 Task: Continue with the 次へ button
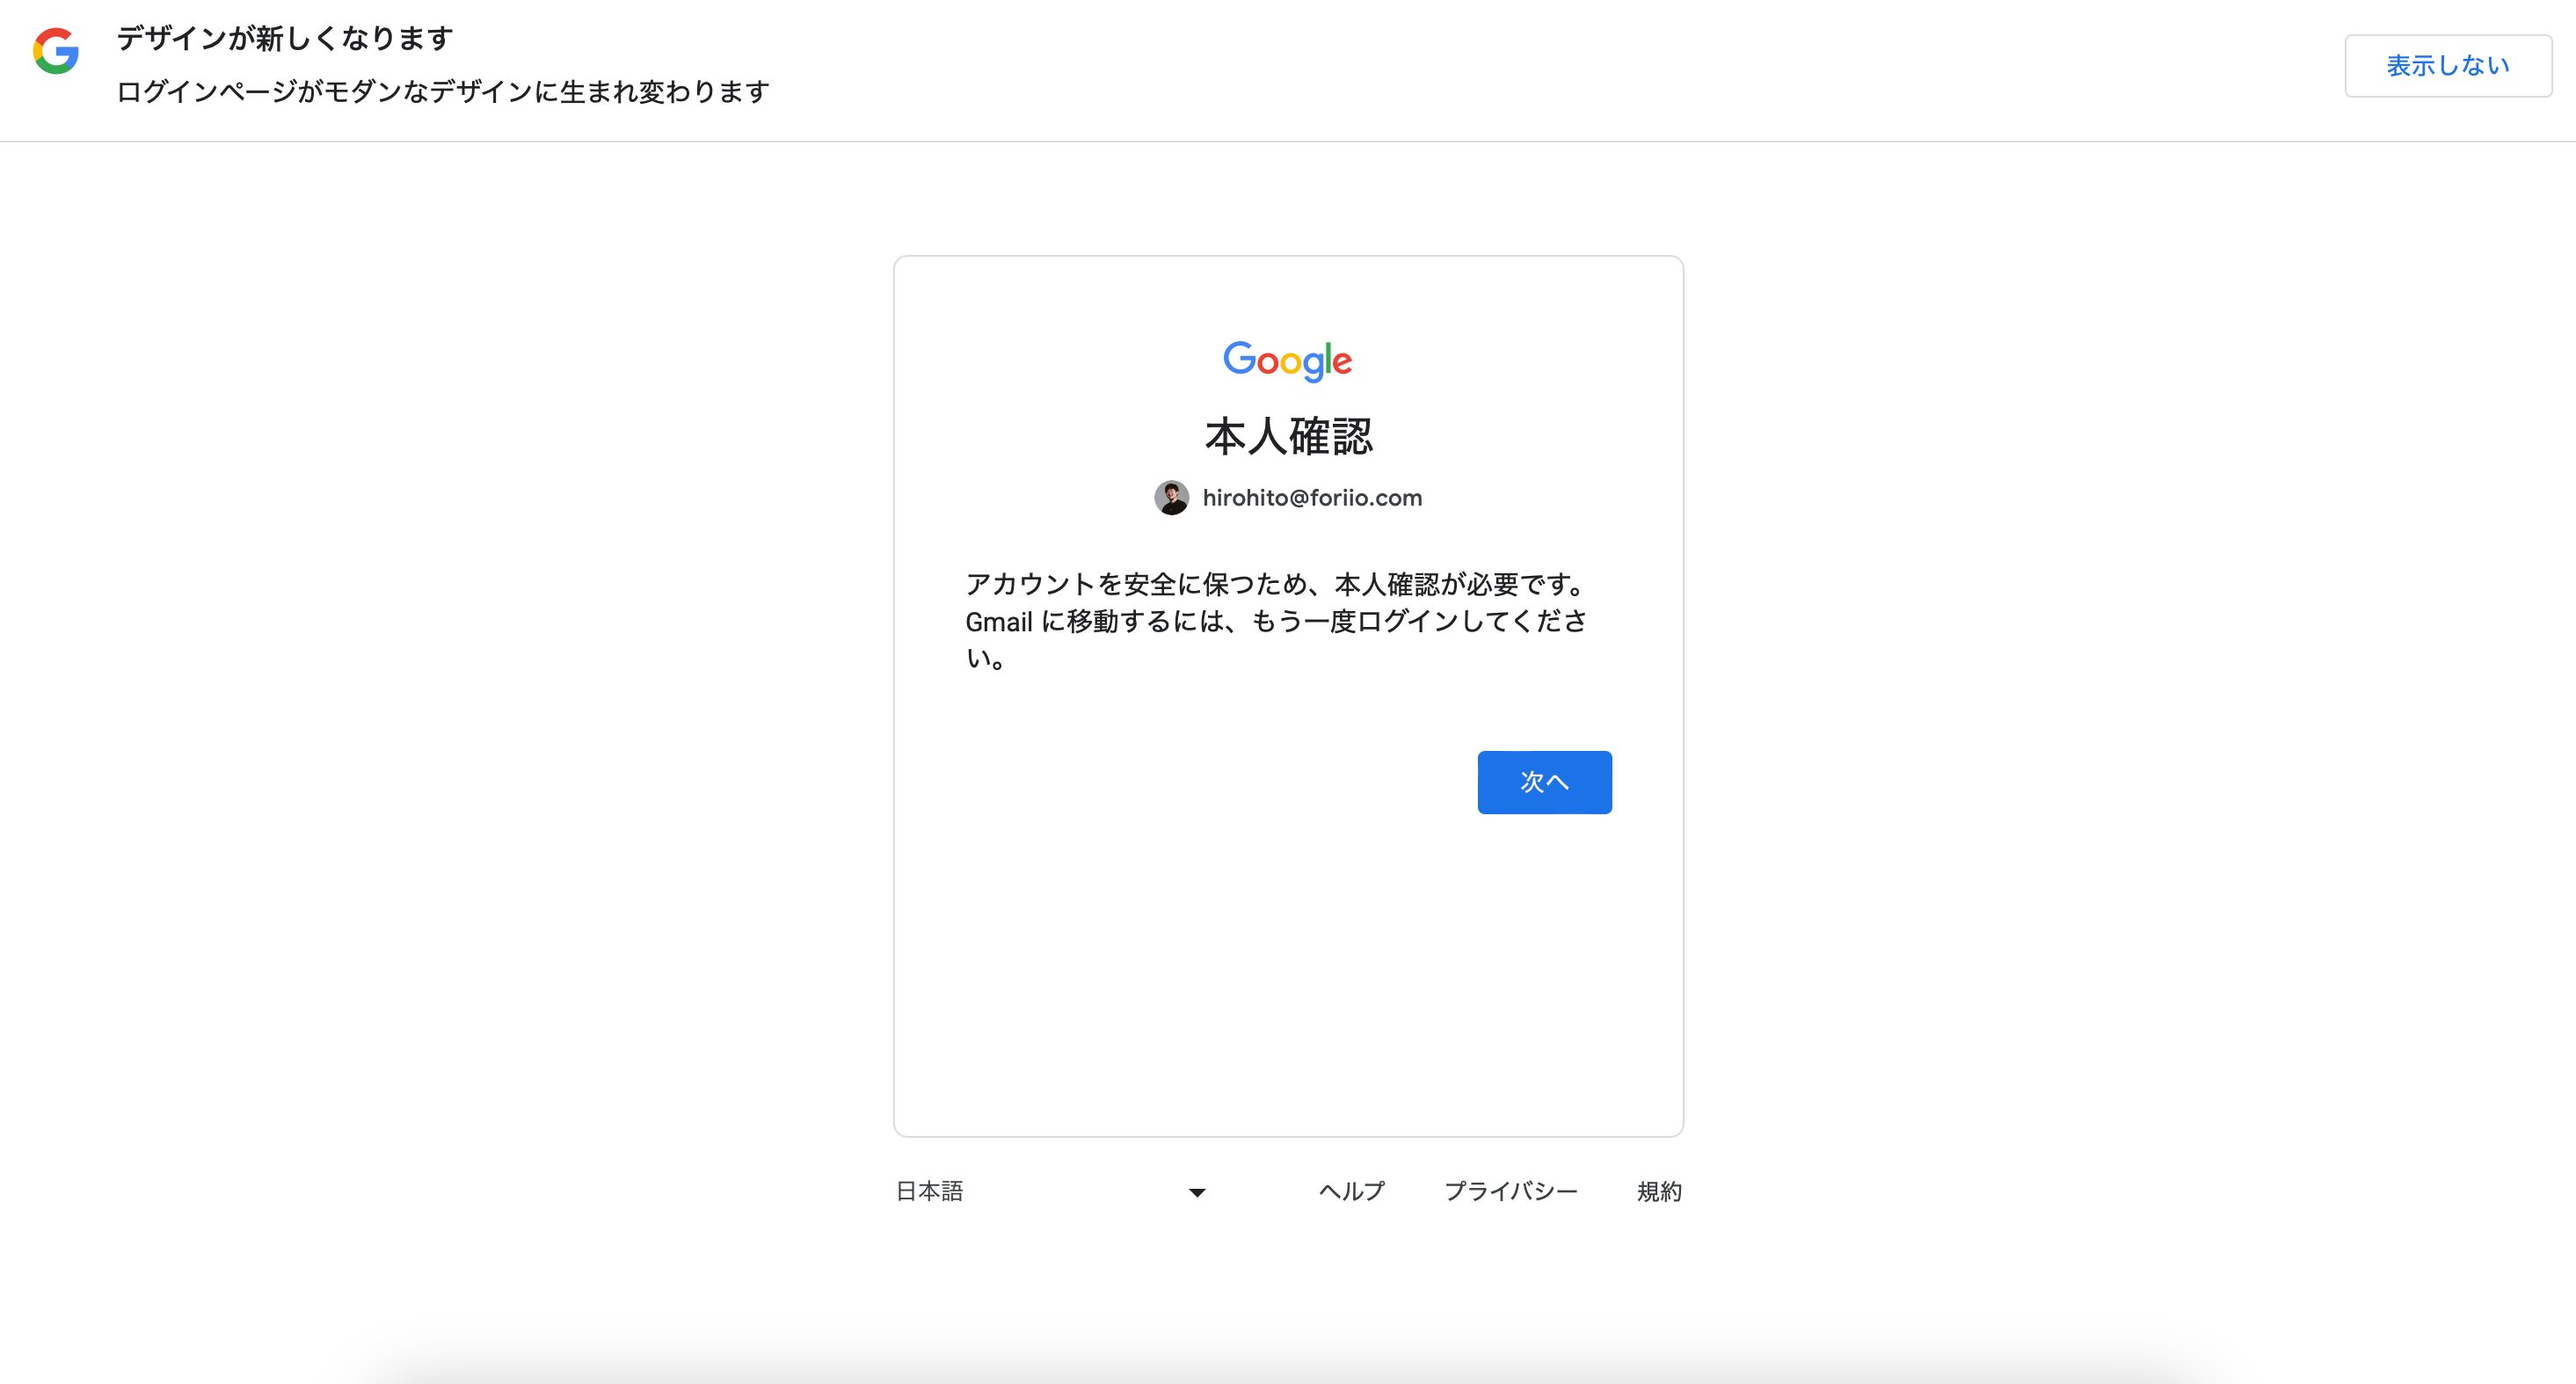point(1544,782)
